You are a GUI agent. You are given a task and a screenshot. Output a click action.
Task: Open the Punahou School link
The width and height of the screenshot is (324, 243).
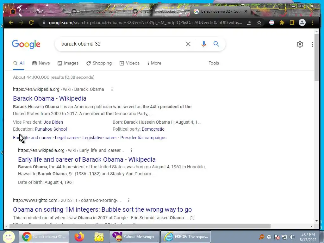(51, 129)
